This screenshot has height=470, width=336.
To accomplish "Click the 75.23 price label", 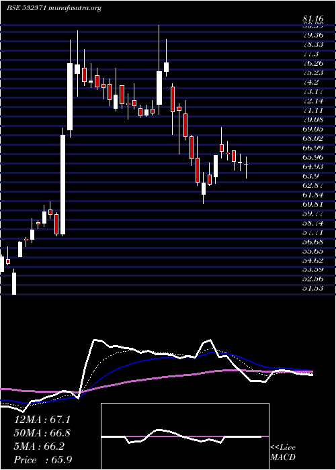I will coord(313,73).
